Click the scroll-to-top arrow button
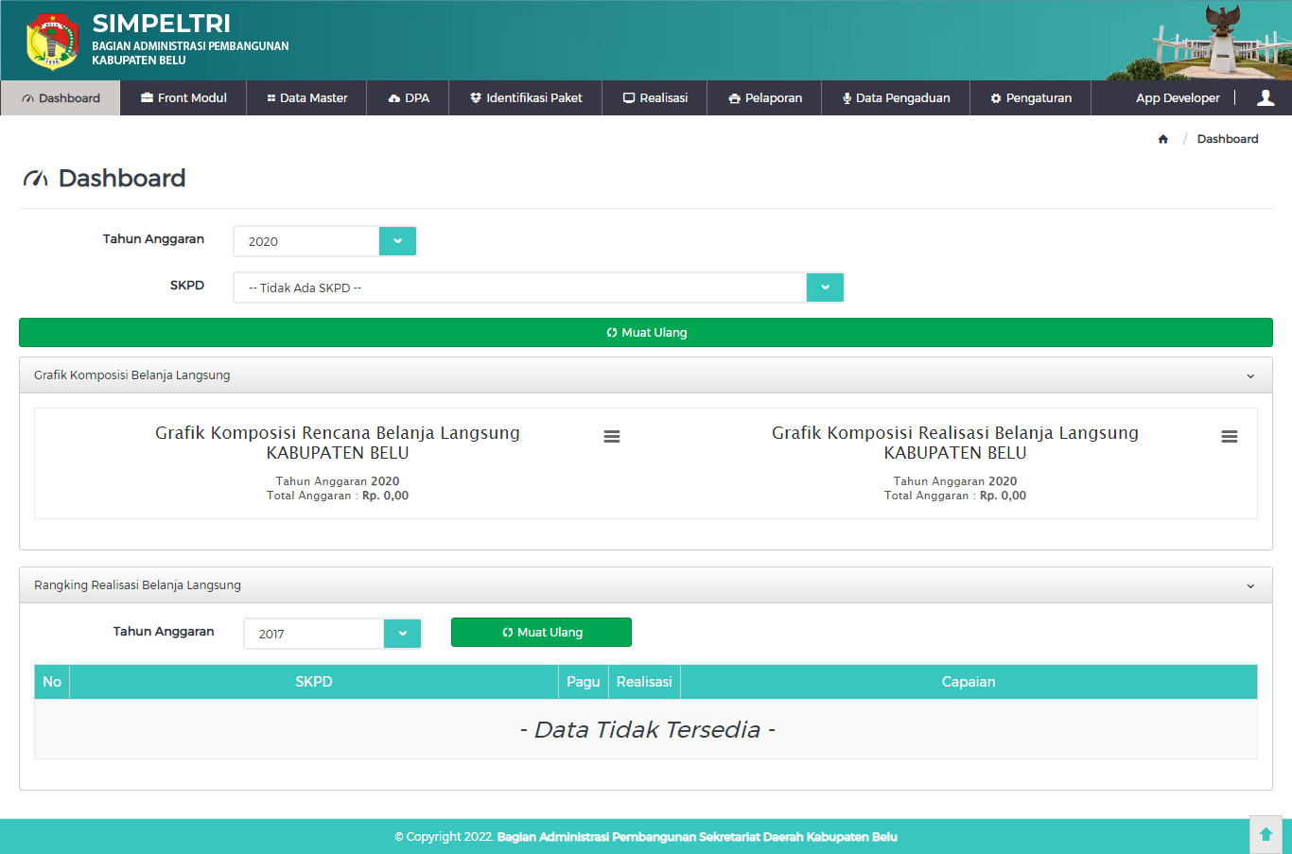1292x854 pixels. point(1266,834)
